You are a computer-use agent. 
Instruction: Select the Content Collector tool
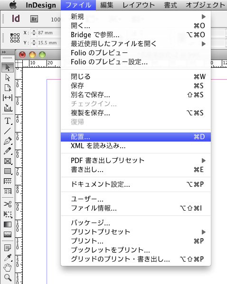click(8, 108)
